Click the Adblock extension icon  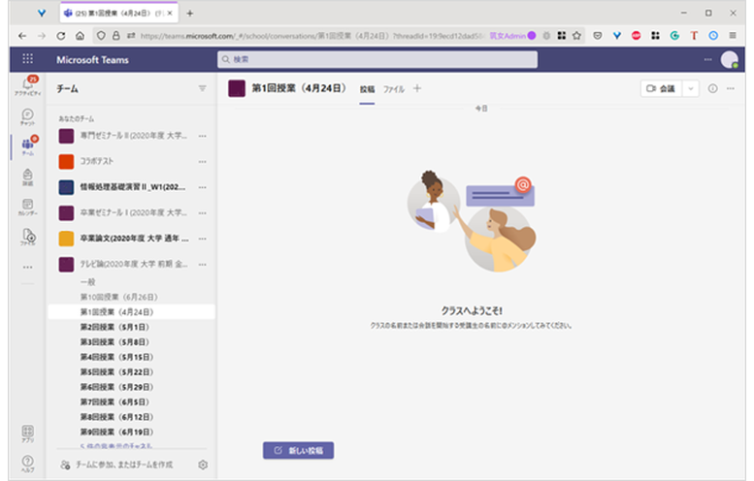636,36
